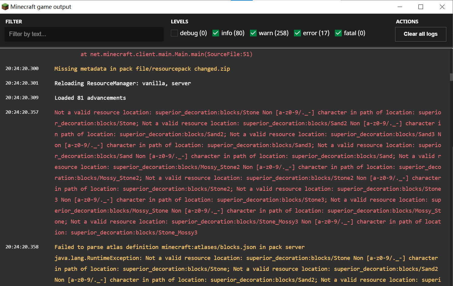Click the 20:24:20.358 timestamp
Image resolution: width=453 pixels, height=286 pixels.
click(x=22, y=247)
